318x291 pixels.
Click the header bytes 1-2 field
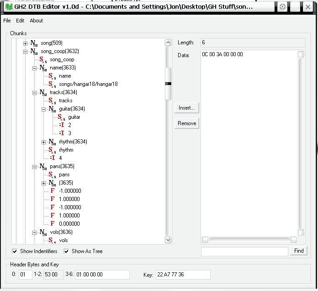pos(53,275)
